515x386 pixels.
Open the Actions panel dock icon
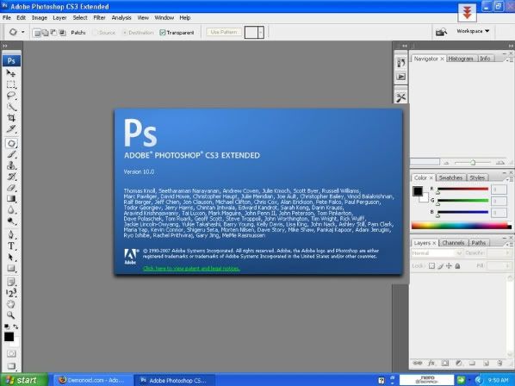click(401, 77)
